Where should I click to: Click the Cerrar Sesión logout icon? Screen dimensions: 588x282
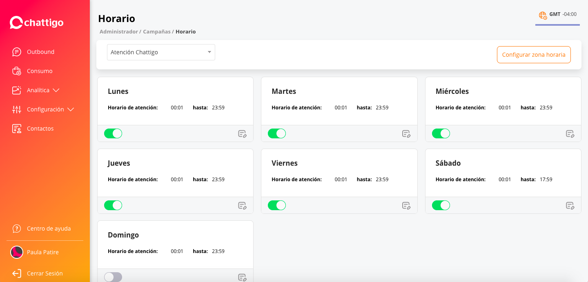[17, 273]
